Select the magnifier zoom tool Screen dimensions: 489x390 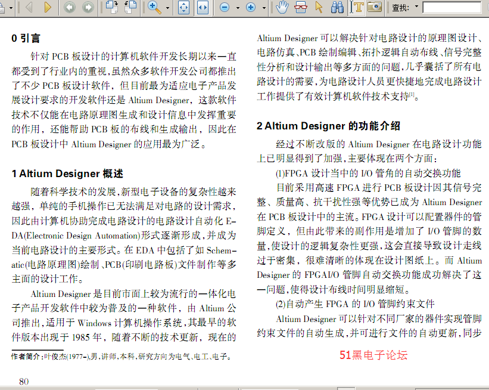tap(154, 7)
